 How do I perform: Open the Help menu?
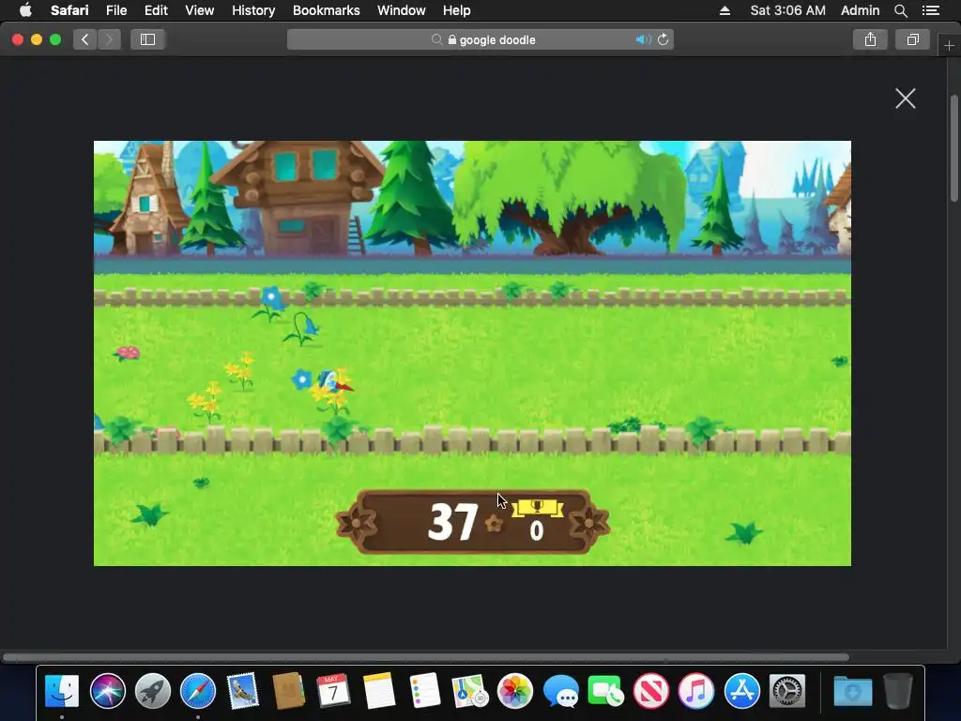pos(457,10)
